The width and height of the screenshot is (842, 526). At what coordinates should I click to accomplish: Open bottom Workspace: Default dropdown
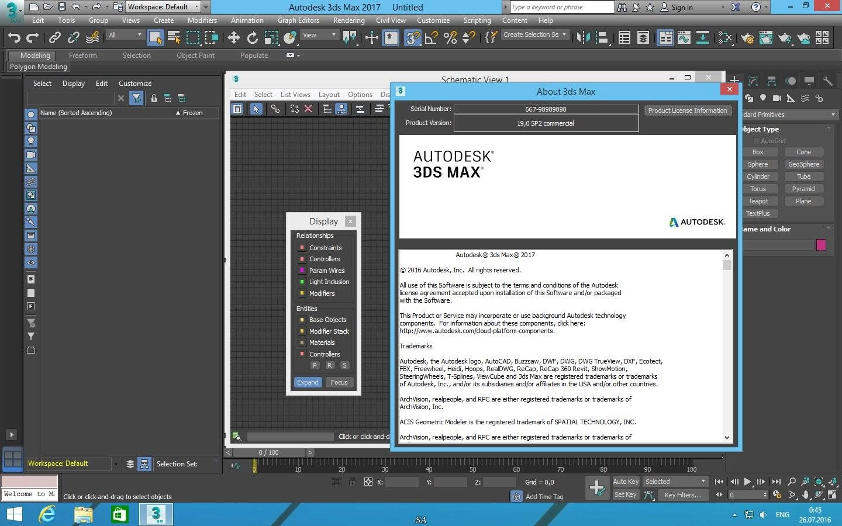pyautogui.click(x=73, y=463)
